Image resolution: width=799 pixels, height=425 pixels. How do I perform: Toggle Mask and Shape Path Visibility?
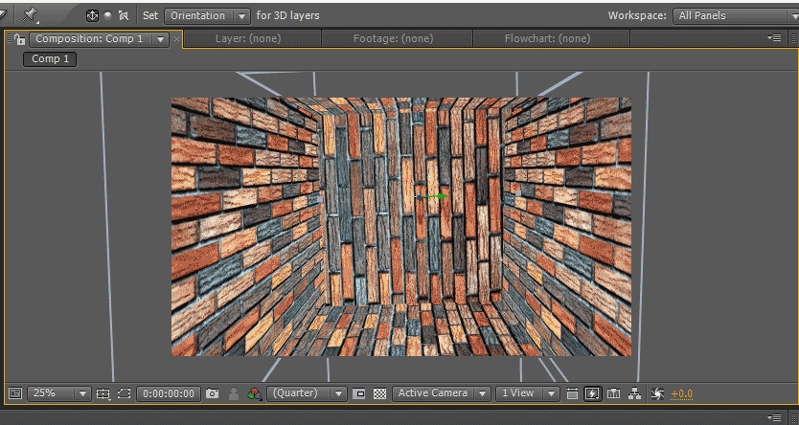tap(125, 393)
